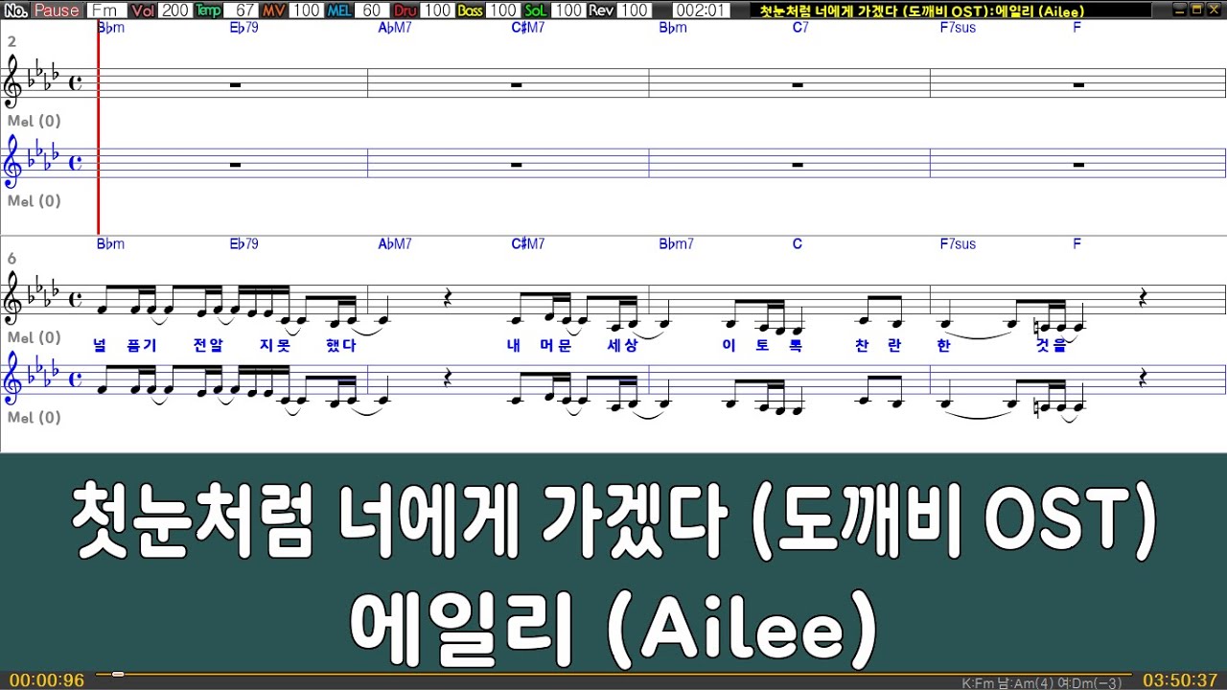Click the B♭m7 chord in the second system
Image resolution: width=1227 pixels, height=690 pixels.
[x=677, y=244]
